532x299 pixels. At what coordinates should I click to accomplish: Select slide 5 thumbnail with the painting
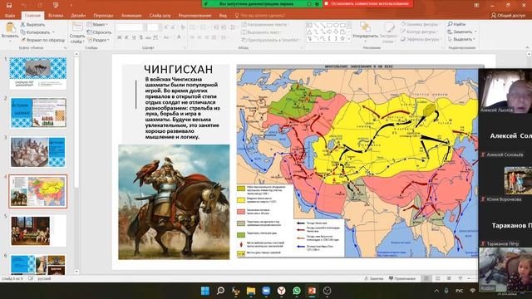(38, 231)
